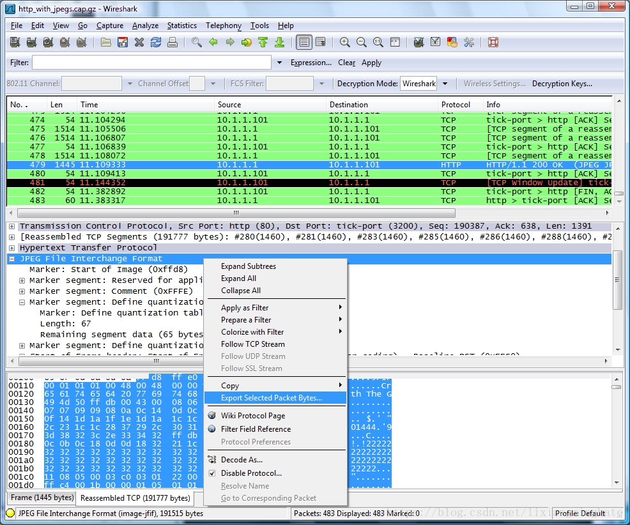Expand Marker segment Comment (0xFFFE) node
The image size is (630, 525).
pyautogui.click(x=22, y=291)
